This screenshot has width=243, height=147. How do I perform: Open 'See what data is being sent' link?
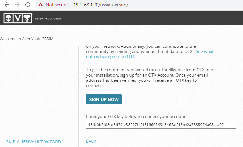(205, 52)
